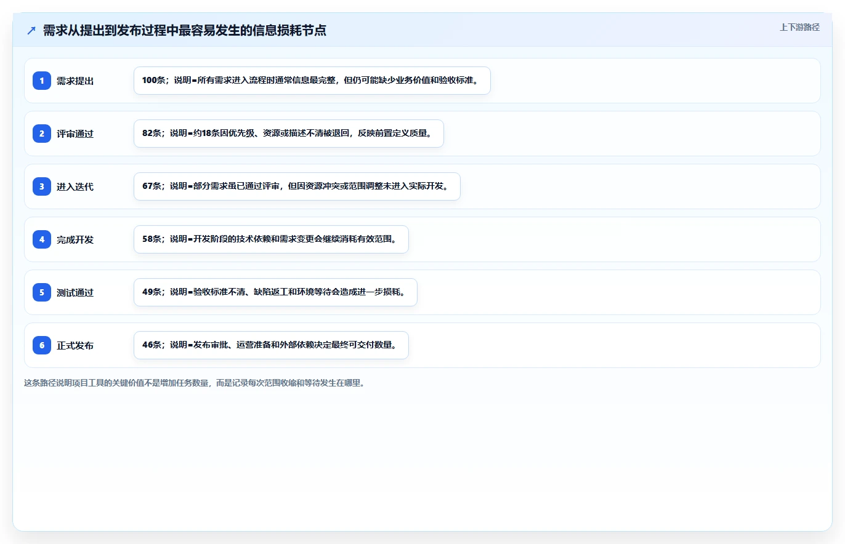Click step badge 6 for 正式发布
This screenshot has width=845, height=544.
point(42,345)
